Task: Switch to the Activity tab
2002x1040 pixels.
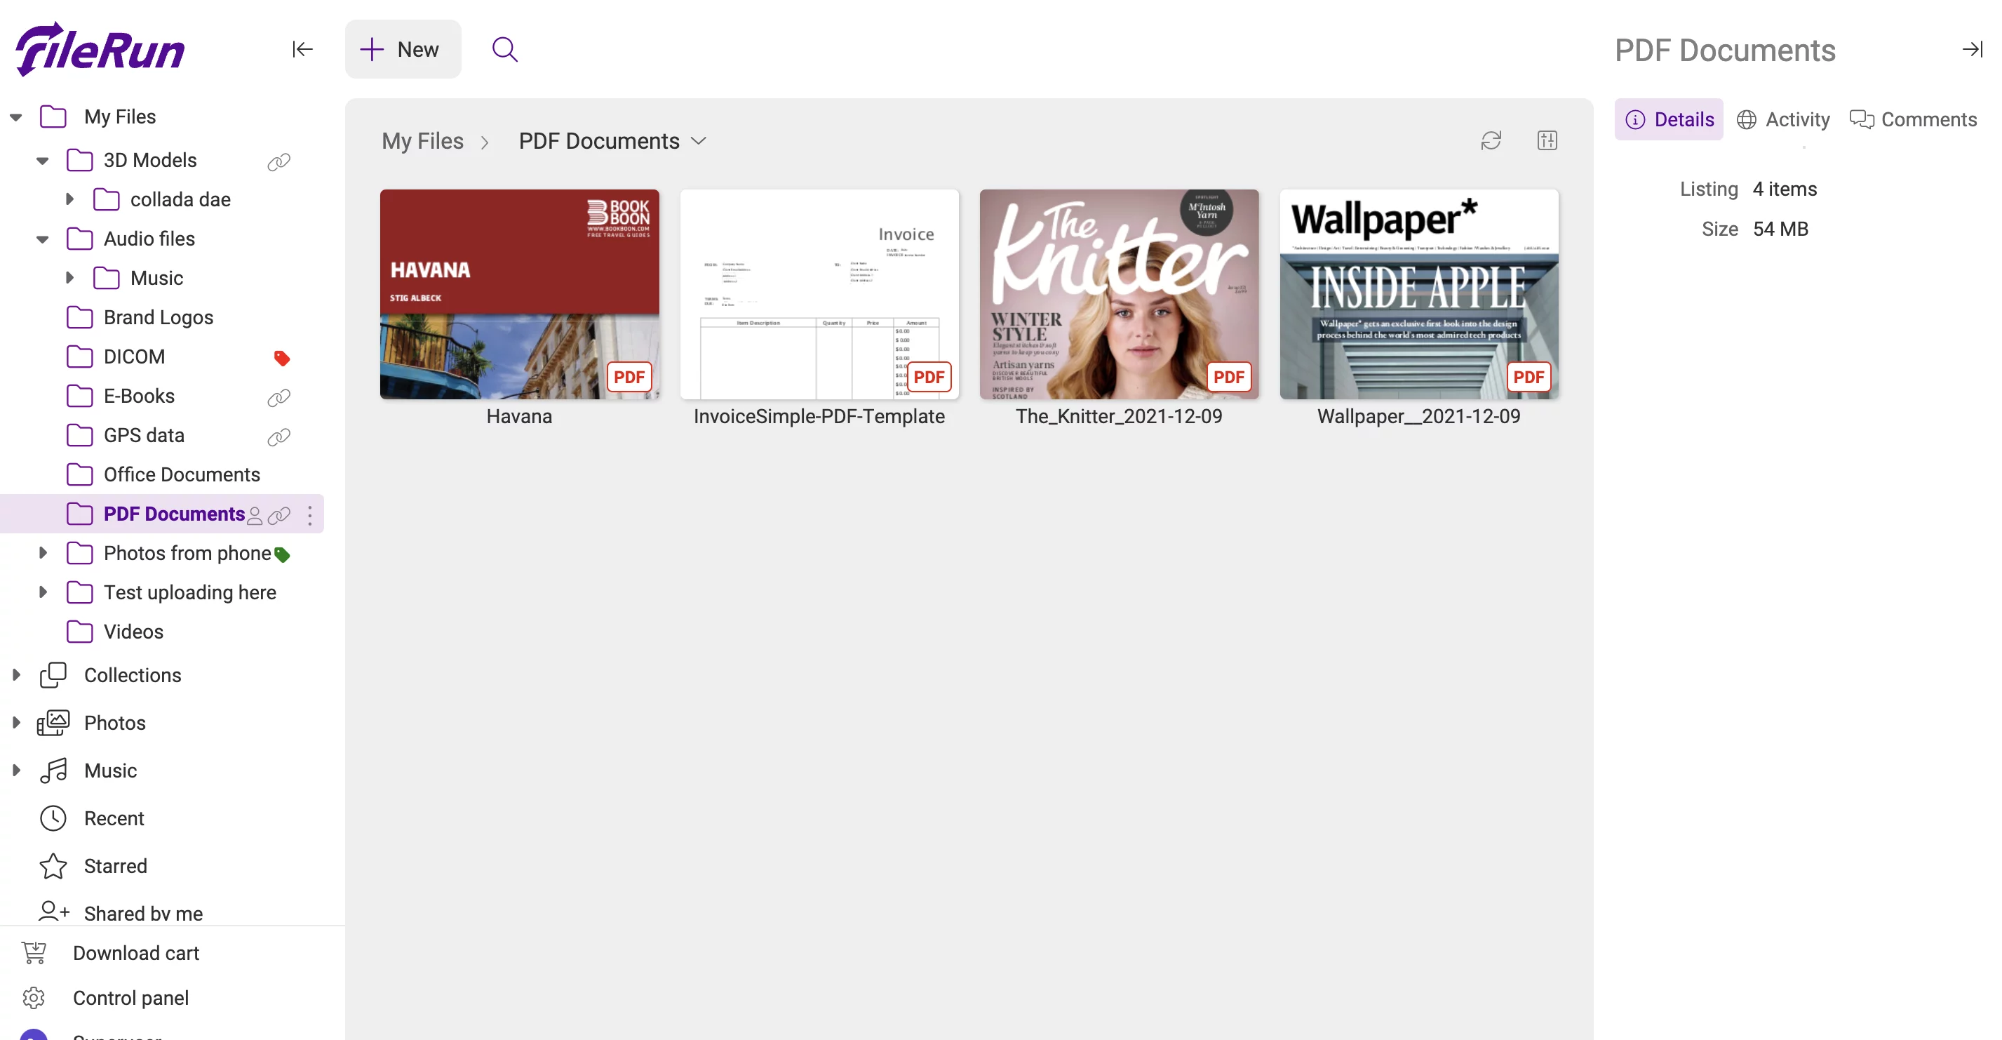Action: point(1783,119)
